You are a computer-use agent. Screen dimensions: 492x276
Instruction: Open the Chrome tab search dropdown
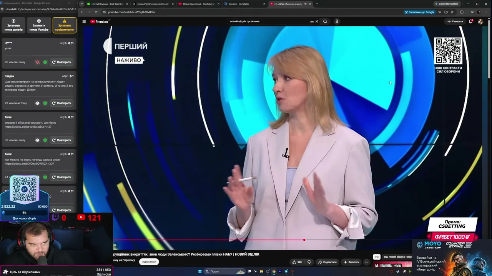click(81, 4)
